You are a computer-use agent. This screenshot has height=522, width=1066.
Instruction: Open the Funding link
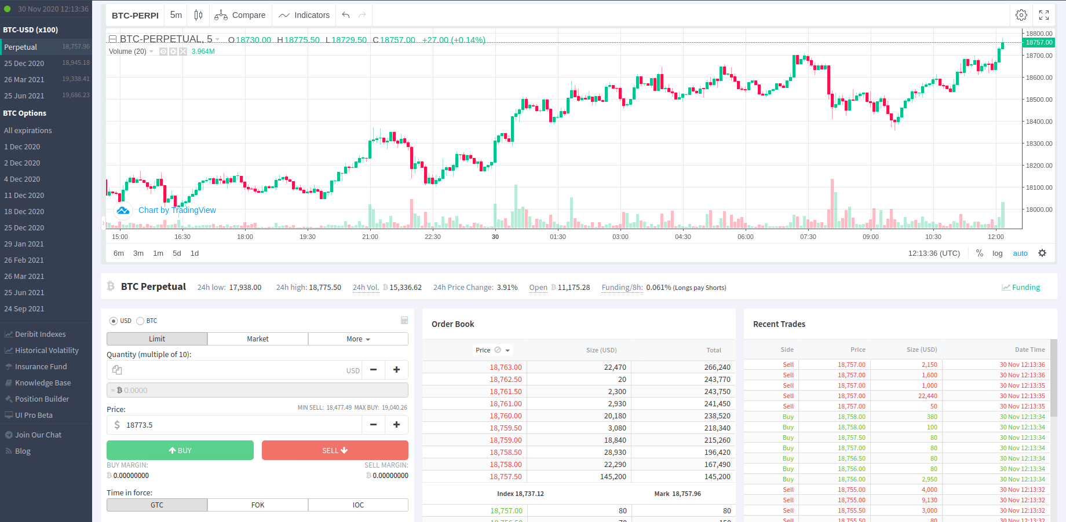tap(1025, 288)
